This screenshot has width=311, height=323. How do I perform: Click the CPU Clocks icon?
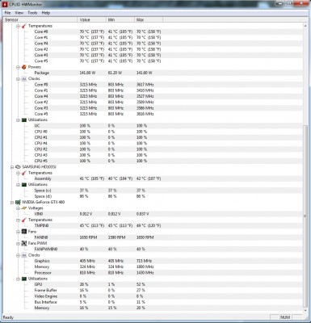pyautogui.click(x=24, y=78)
